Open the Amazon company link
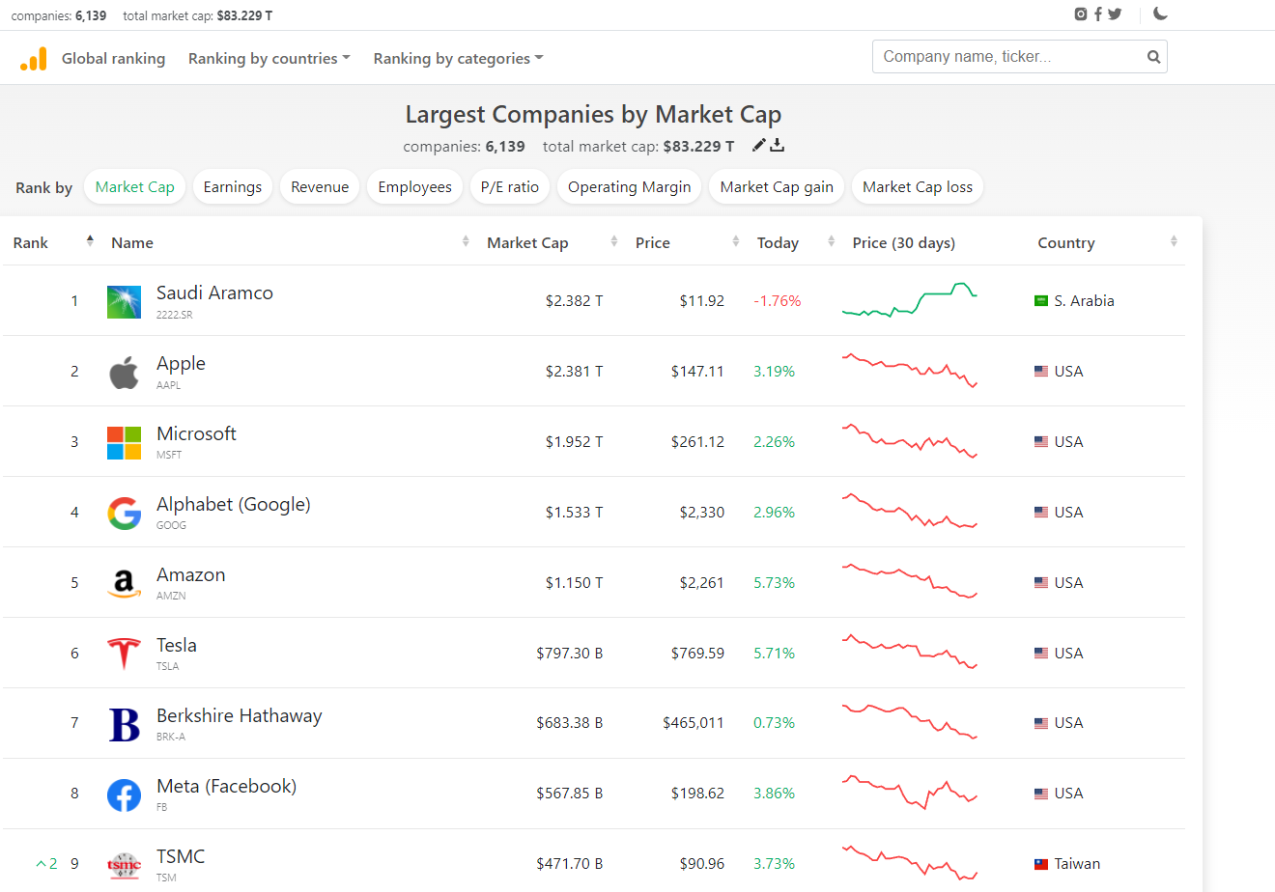This screenshot has height=892, width=1275. 191,575
